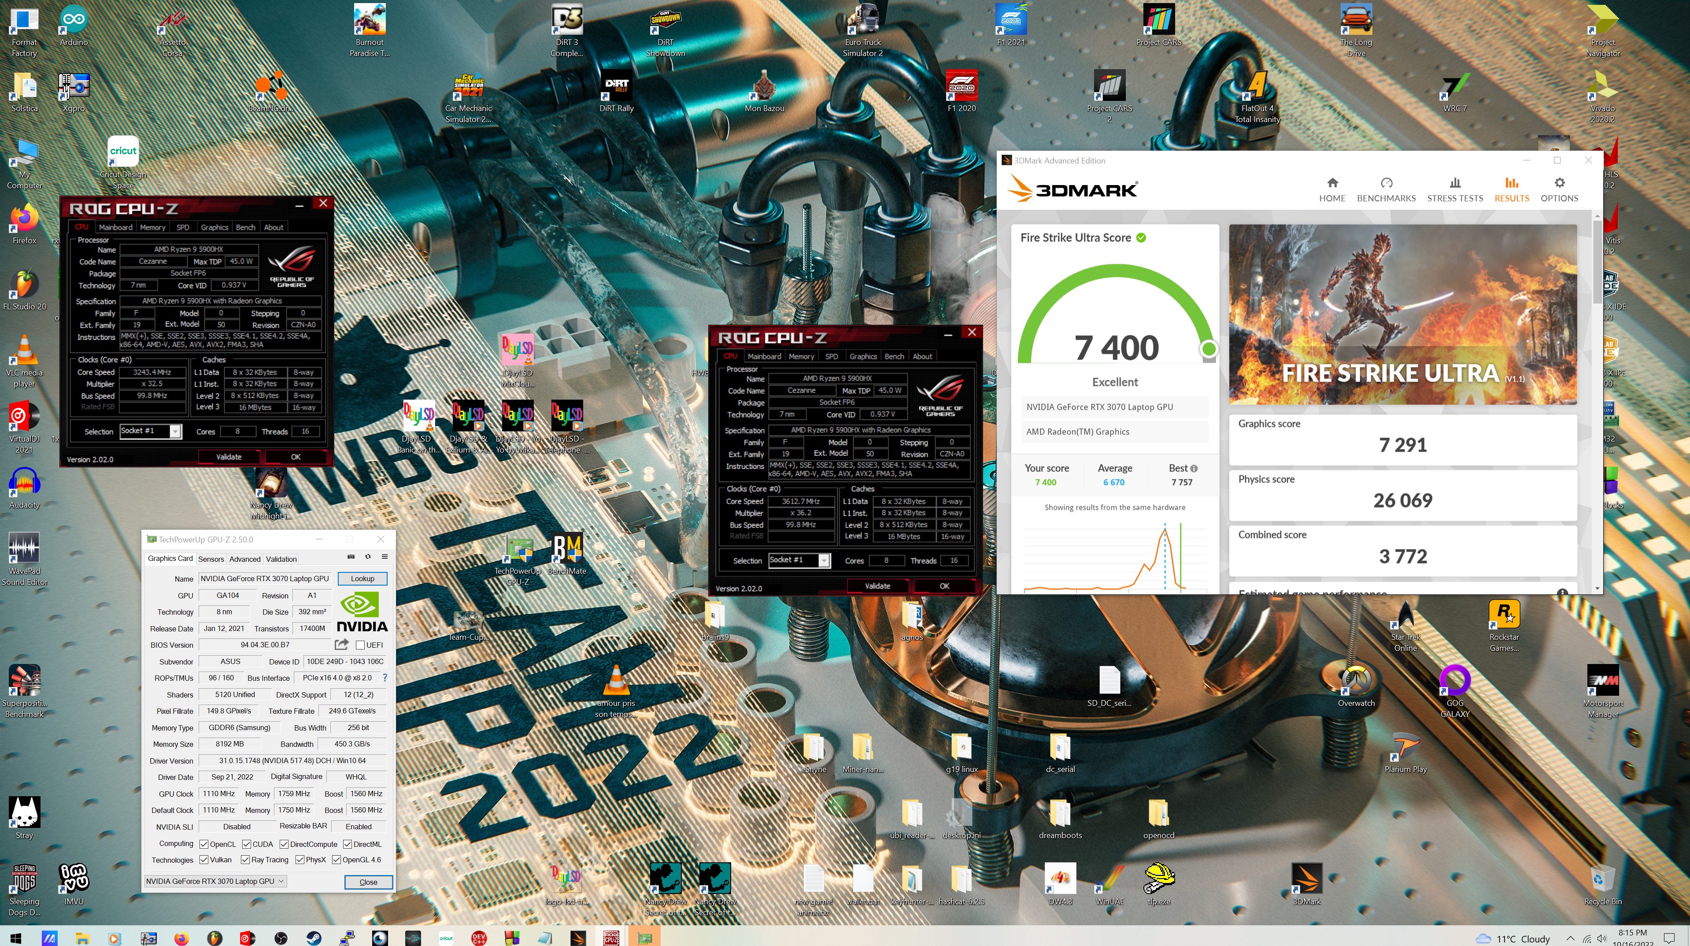Switch to the Sensors tab in GPU-Z

[x=211, y=559]
